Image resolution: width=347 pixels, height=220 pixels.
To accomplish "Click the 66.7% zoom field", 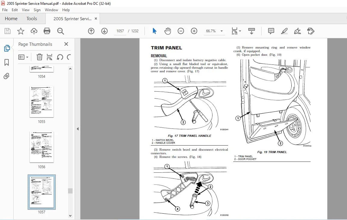I will [211, 31].
